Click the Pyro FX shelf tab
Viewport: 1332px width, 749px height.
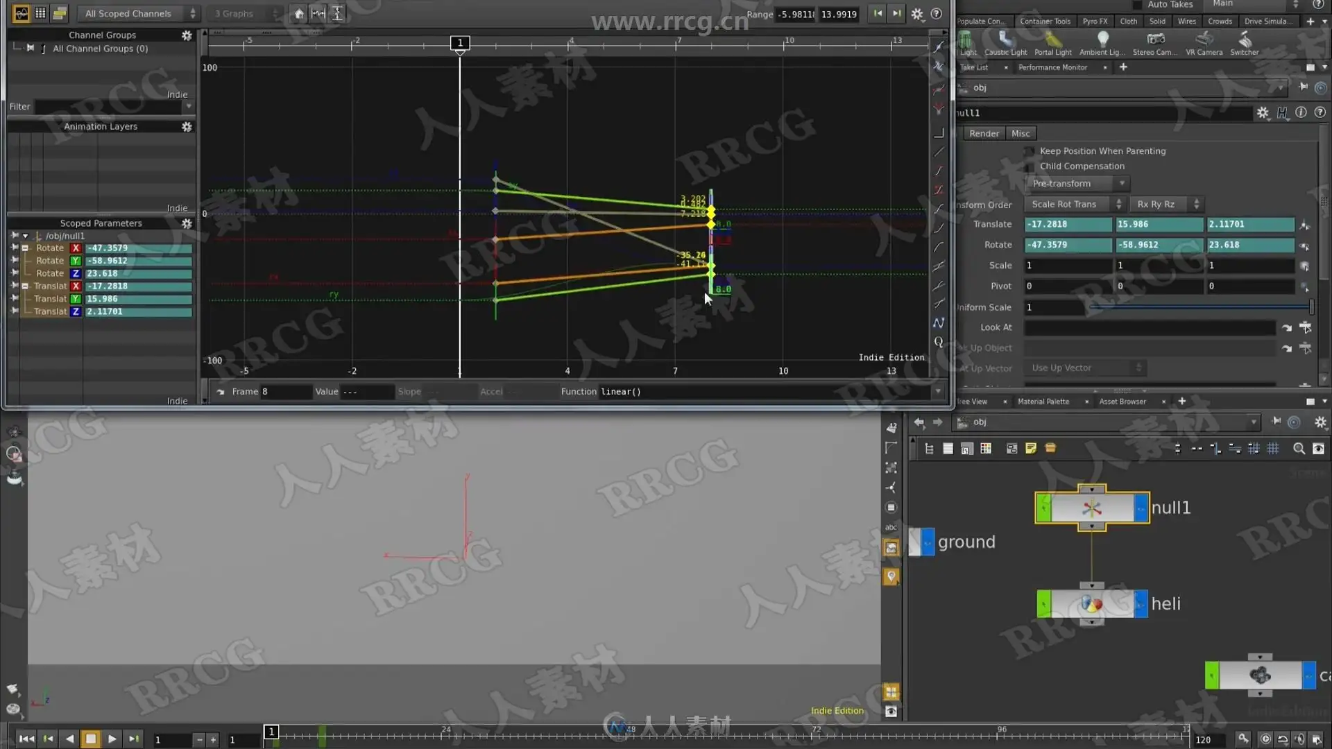pyautogui.click(x=1095, y=21)
